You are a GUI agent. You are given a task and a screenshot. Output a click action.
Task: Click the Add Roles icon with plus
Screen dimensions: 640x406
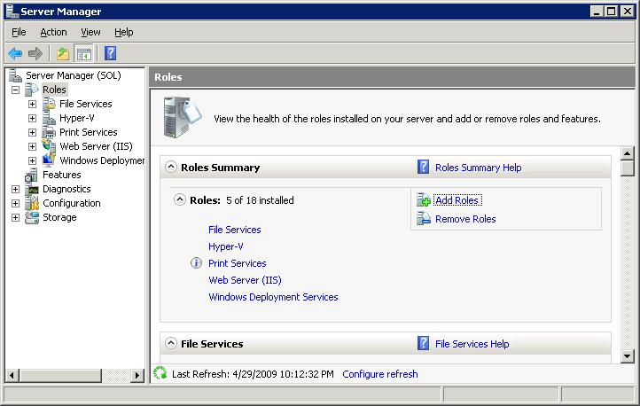(423, 200)
